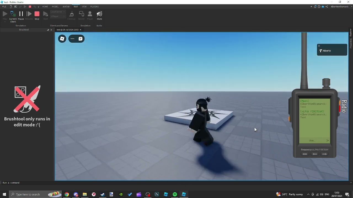Click the crossed-out Brushtool icon
This screenshot has height=198, width=353.
[27, 99]
